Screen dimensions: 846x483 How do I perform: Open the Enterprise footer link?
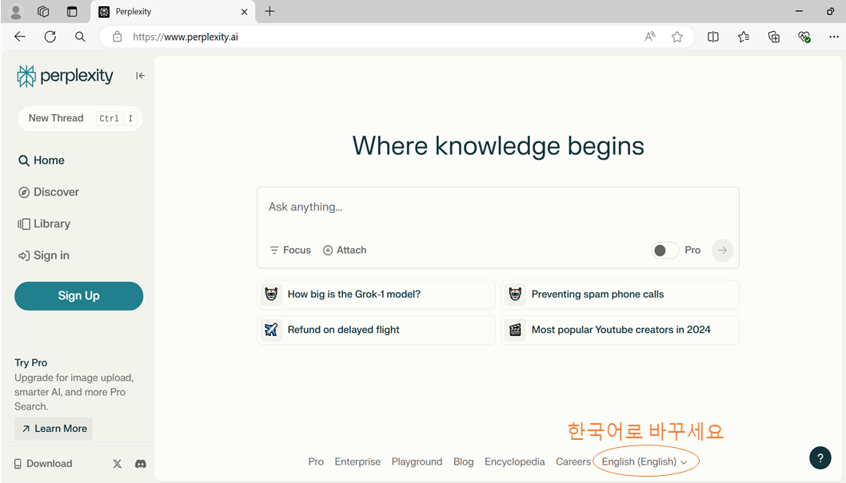357,462
